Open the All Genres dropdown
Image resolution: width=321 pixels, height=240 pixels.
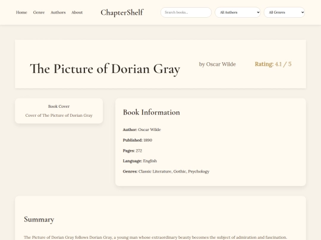pos(284,12)
